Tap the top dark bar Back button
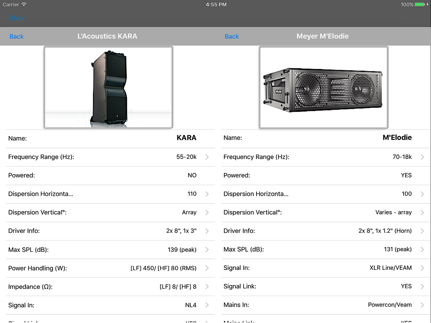The width and height of the screenshot is (431, 323). [16, 18]
